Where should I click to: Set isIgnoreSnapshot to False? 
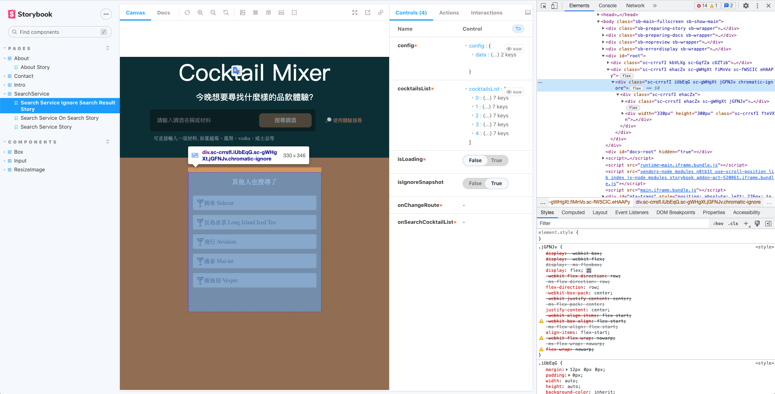[475, 183]
